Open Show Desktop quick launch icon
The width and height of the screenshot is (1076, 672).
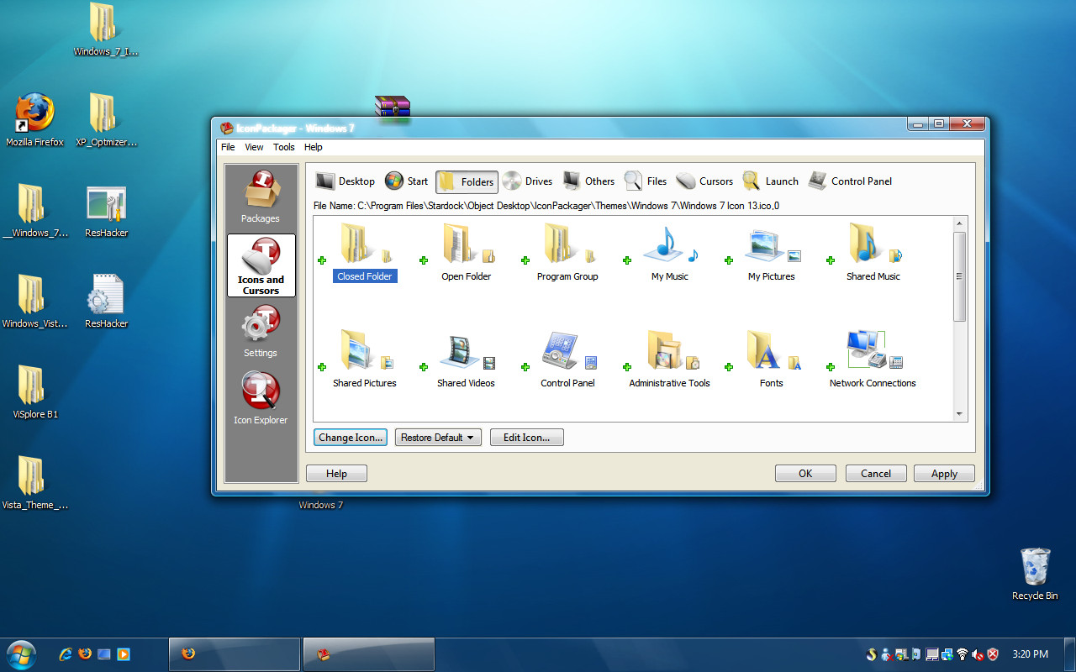(104, 654)
